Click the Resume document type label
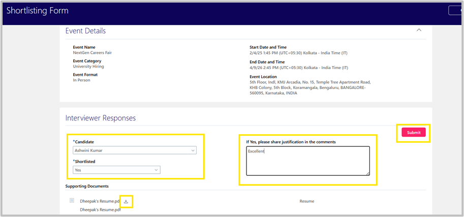The width and height of the screenshot is (464, 217). pyautogui.click(x=306, y=201)
